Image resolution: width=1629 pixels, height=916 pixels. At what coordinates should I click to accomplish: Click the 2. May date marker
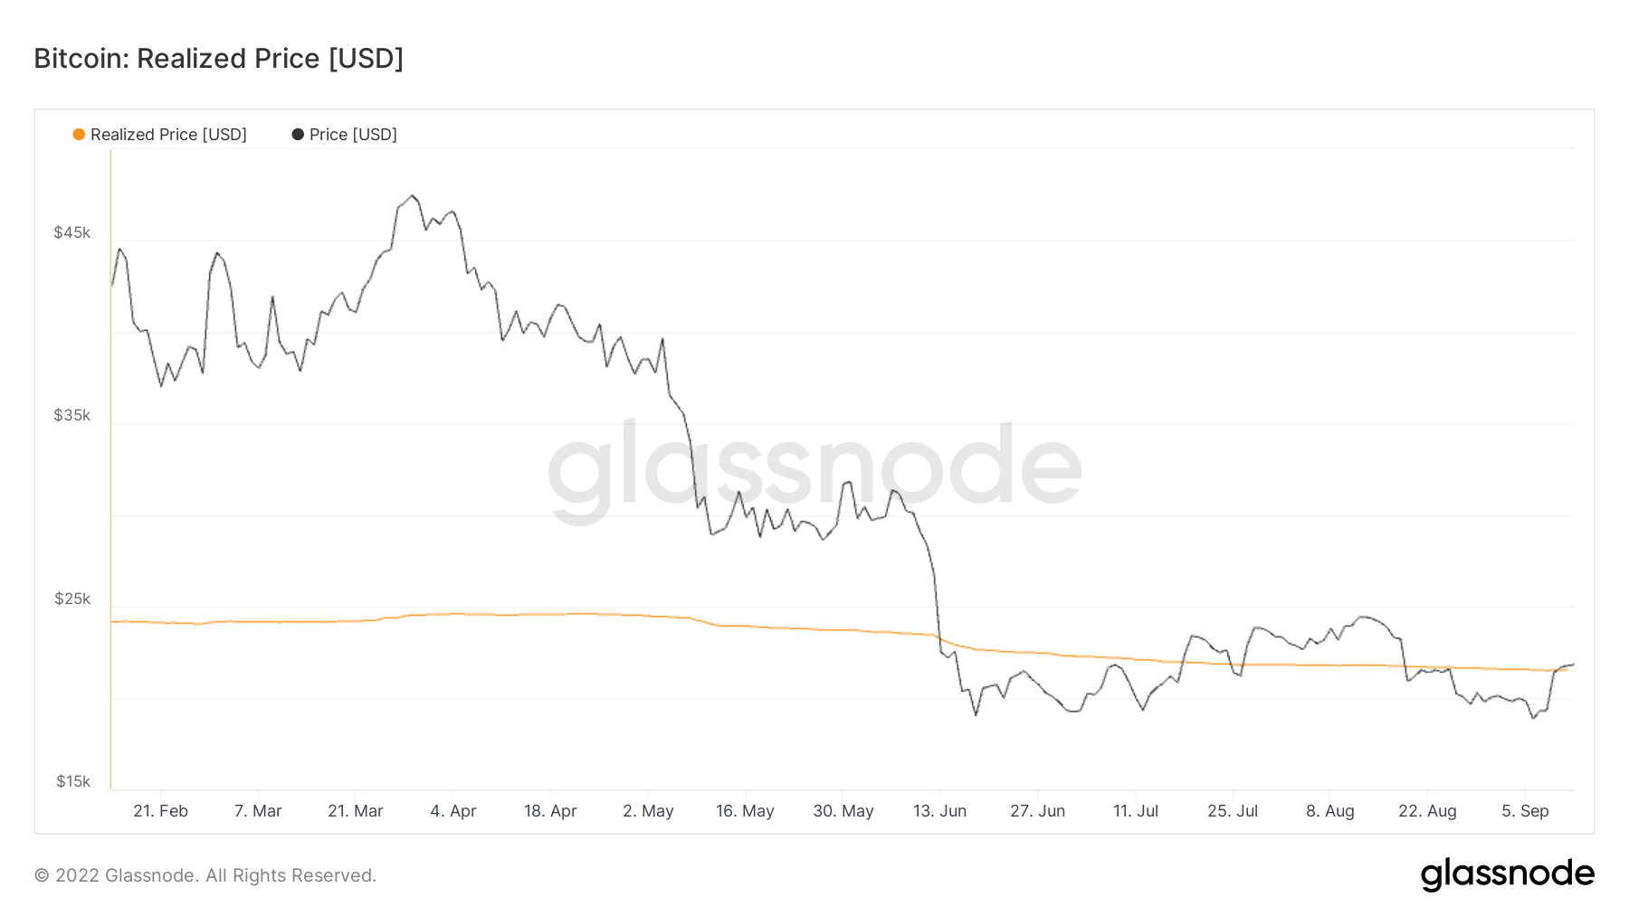tap(648, 811)
